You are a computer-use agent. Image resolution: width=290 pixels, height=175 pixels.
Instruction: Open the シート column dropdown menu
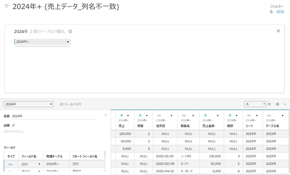(257, 116)
